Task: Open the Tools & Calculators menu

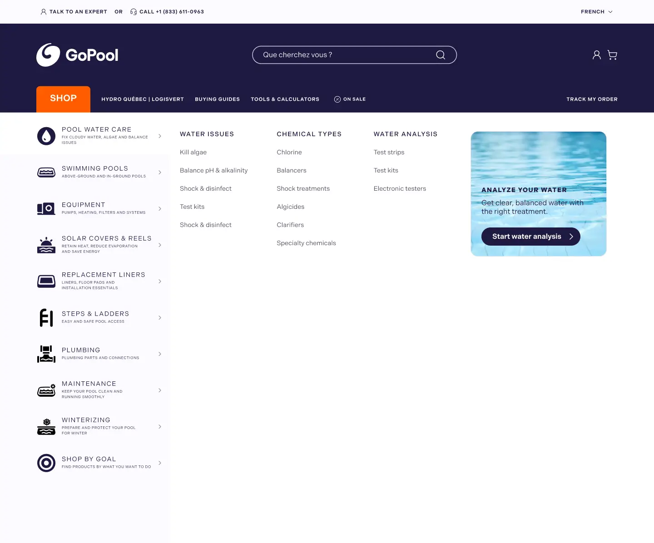Action: point(285,99)
